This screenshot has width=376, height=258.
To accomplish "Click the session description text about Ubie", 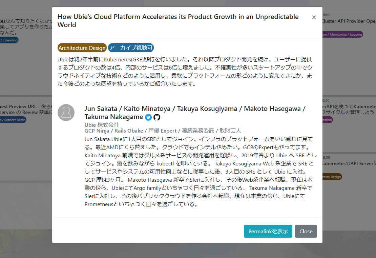I will (x=186, y=71).
